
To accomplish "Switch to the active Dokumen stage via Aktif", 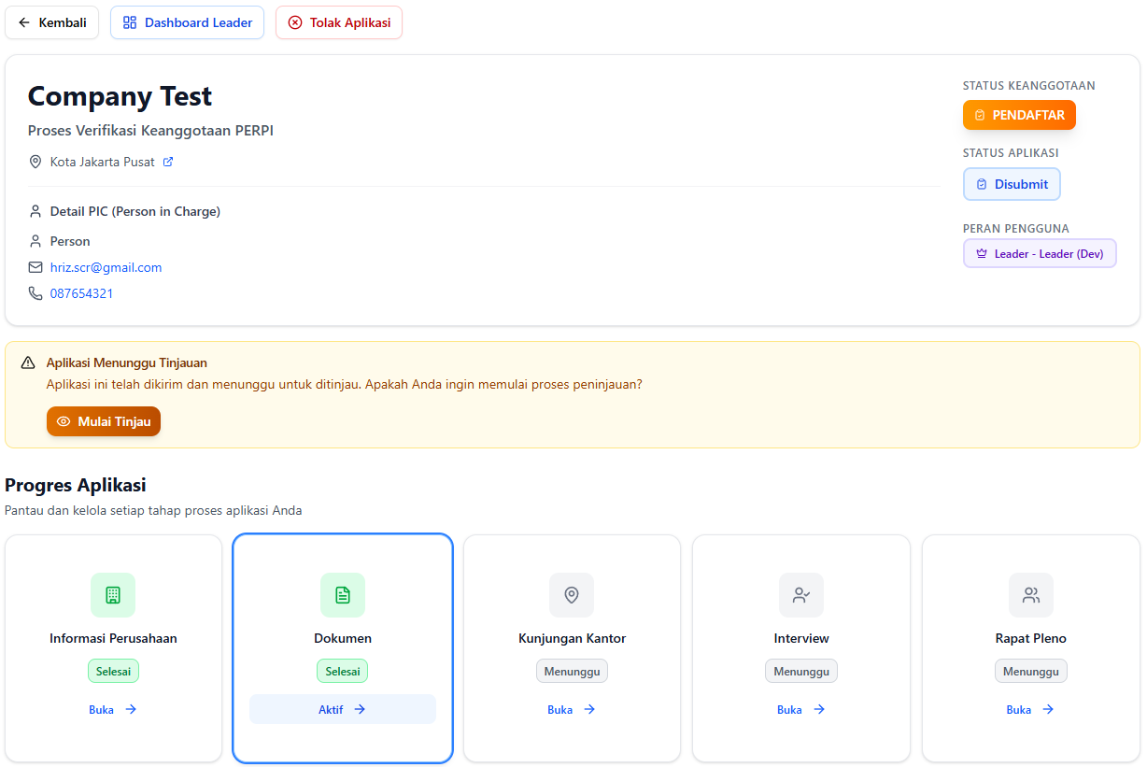I will [342, 709].
